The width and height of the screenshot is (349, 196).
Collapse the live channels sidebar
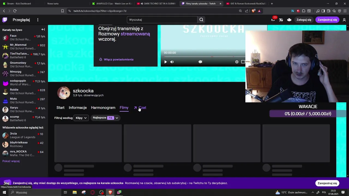click(43, 29)
